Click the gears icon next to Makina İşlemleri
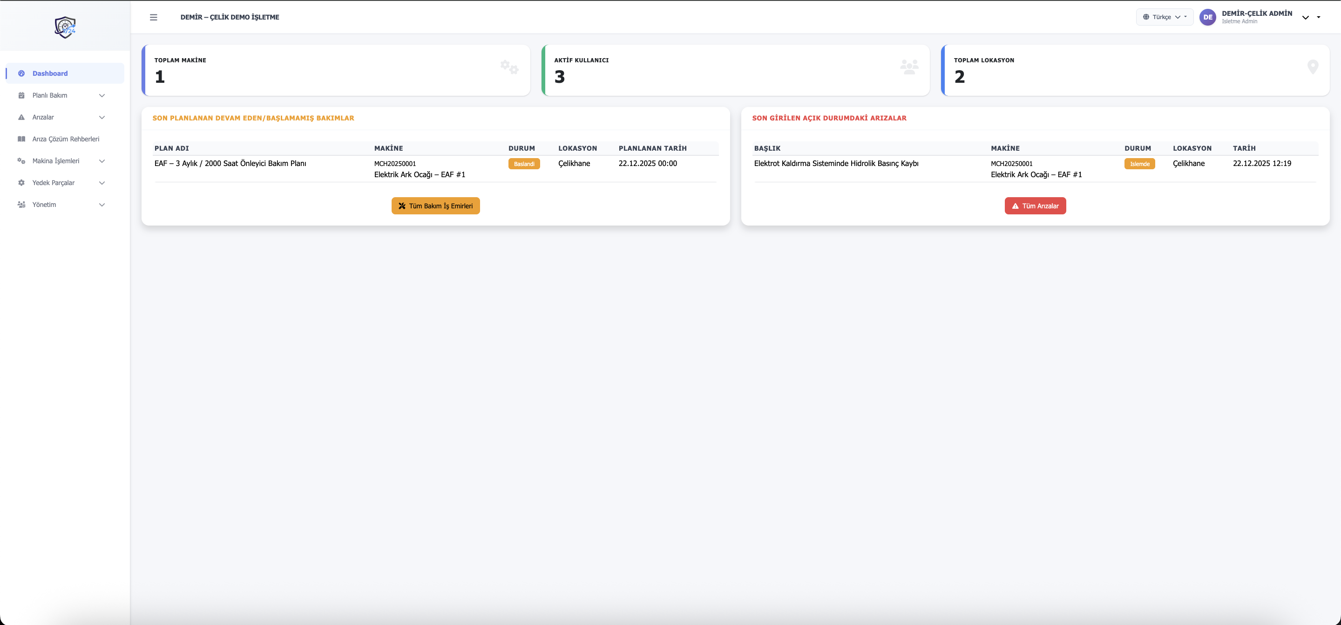The image size is (1341, 625). pyautogui.click(x=21, y=161)
